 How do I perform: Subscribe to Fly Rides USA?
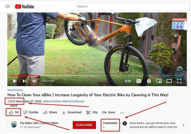pos(84,125)
